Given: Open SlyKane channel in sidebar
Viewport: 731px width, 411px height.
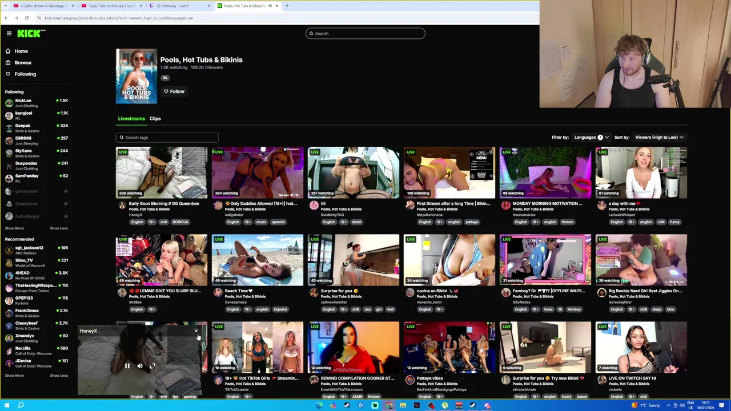Looking at the screenshot, I should (x=36, y=153).
